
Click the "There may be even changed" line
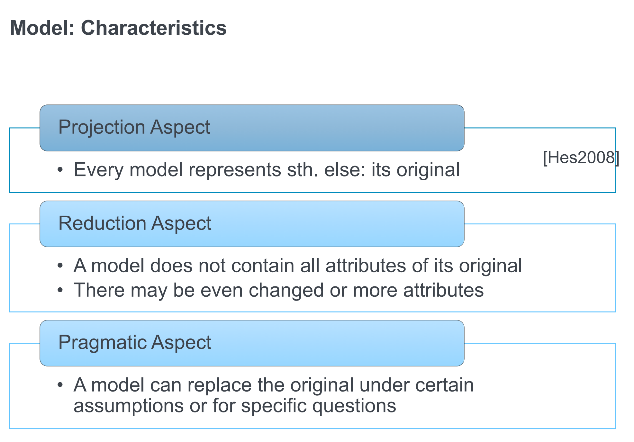click(278, 290)
